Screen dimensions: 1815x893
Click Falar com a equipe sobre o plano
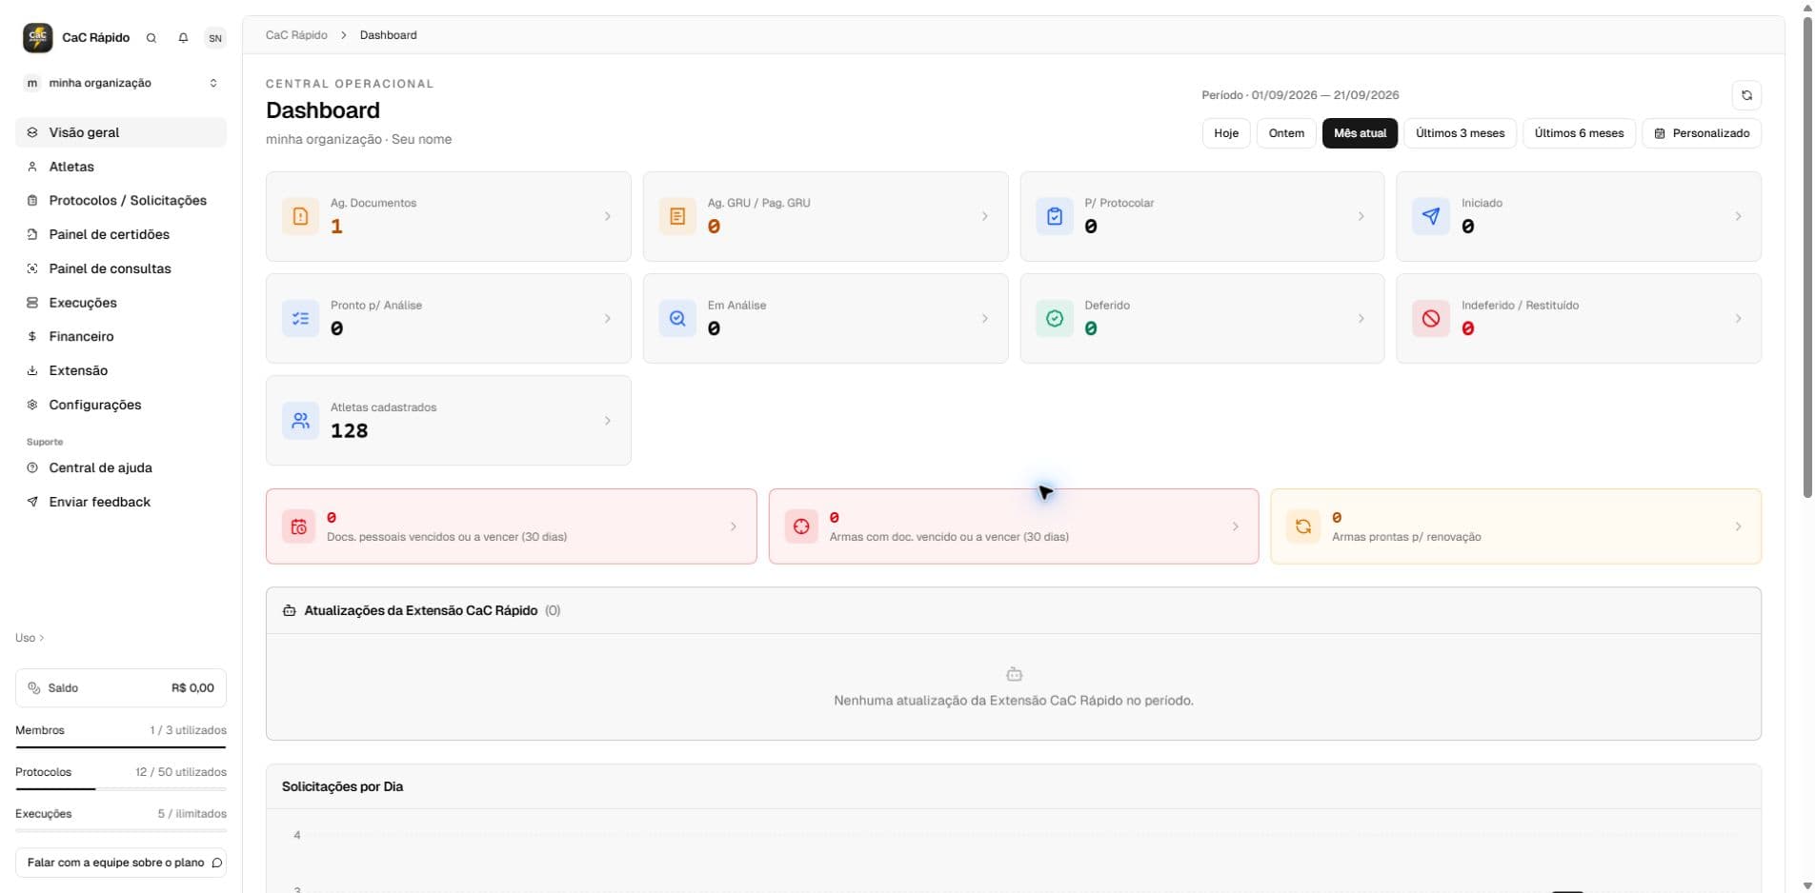(121, 863)
